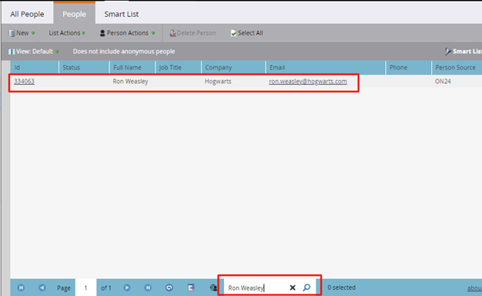This screenshot has width=482, height=296.
Task: Open the View: Default dropdown
Action: coord(34,52)
